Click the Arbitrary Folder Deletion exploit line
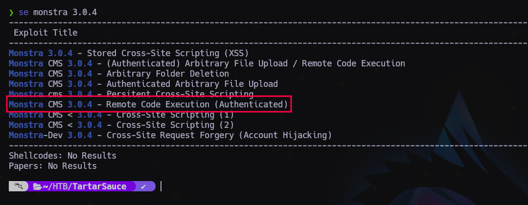The width and height of the screenshot is (528, 205). coord(119,74)
